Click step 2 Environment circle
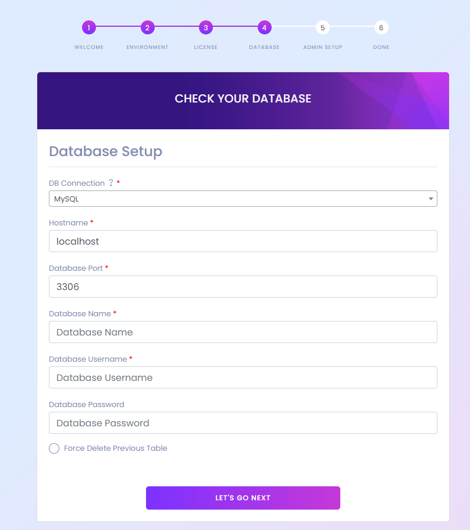The width and height of the screenshot is (470, 530). pyautogui.click(x=147, y=27)
